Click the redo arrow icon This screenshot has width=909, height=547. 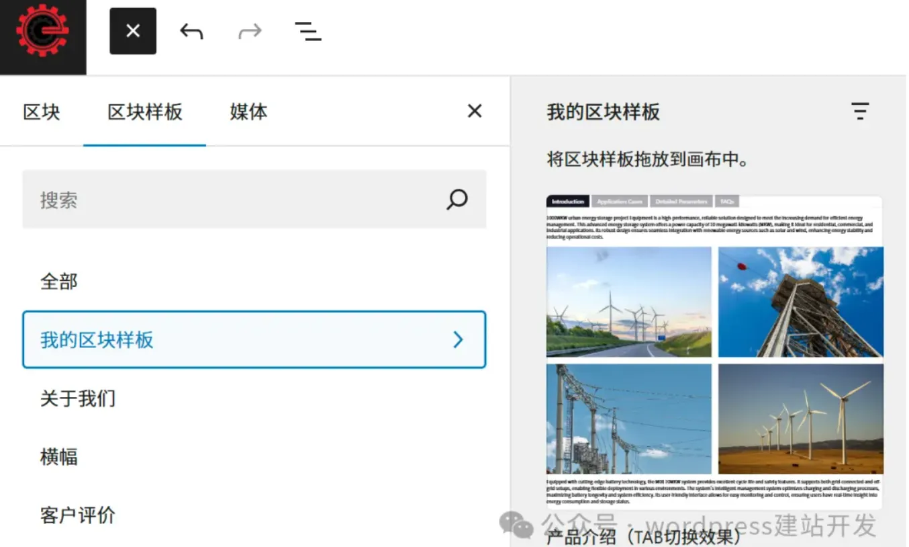click(x=249, y=30)
